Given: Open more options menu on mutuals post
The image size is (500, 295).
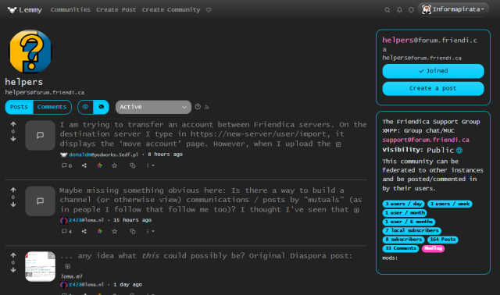Looking at the screenshot, I should 150,231.
